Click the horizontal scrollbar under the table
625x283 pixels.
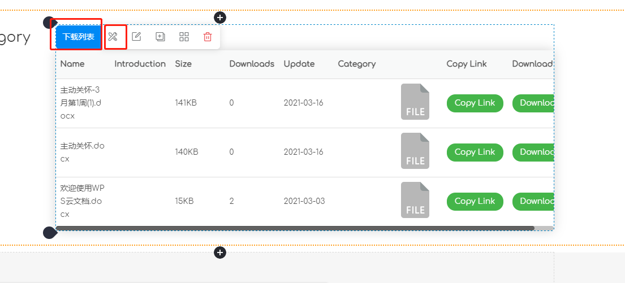(294, 228)
